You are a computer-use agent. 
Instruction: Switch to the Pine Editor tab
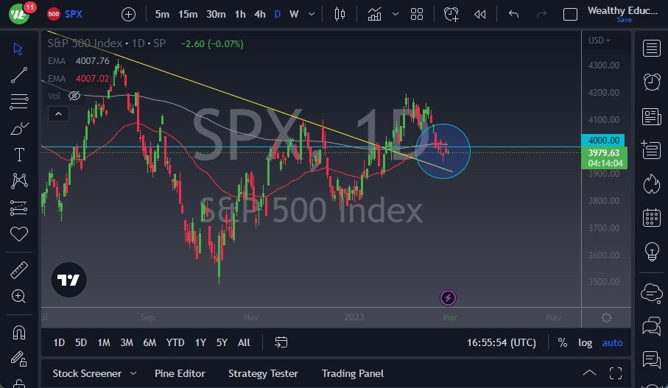pyautogui.click(x=180, y=373)
